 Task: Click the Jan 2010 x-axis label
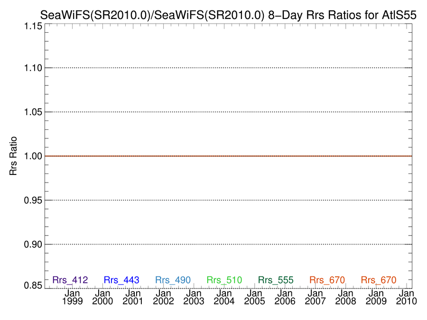(x=407, y=297)
